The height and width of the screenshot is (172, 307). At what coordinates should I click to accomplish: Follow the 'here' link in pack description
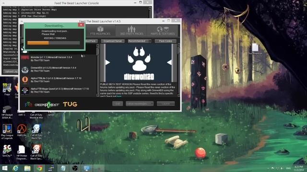(118, 97)
